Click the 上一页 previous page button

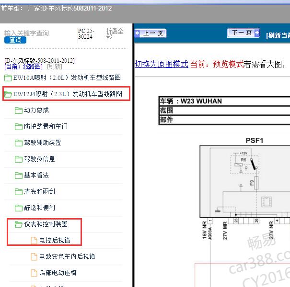tap(151, 33)
